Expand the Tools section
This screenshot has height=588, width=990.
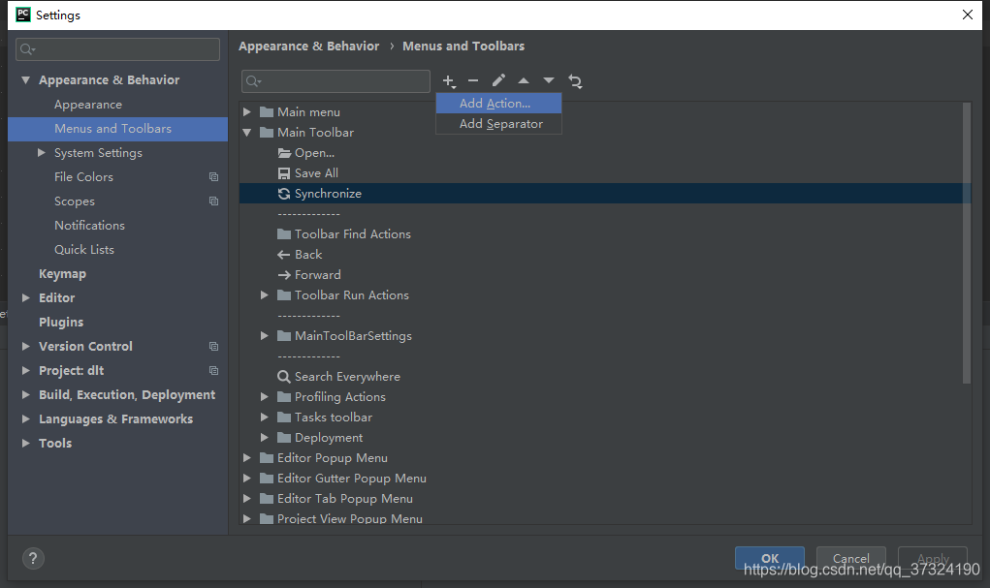coord(26,443)
